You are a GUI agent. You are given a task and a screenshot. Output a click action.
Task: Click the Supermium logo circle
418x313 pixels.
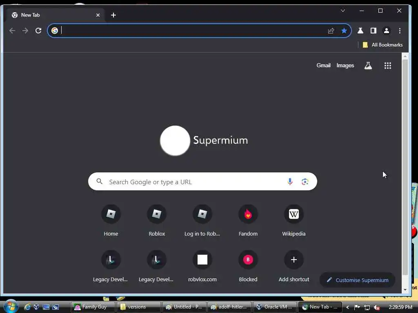pyautogui.click(x=175, y=141)
